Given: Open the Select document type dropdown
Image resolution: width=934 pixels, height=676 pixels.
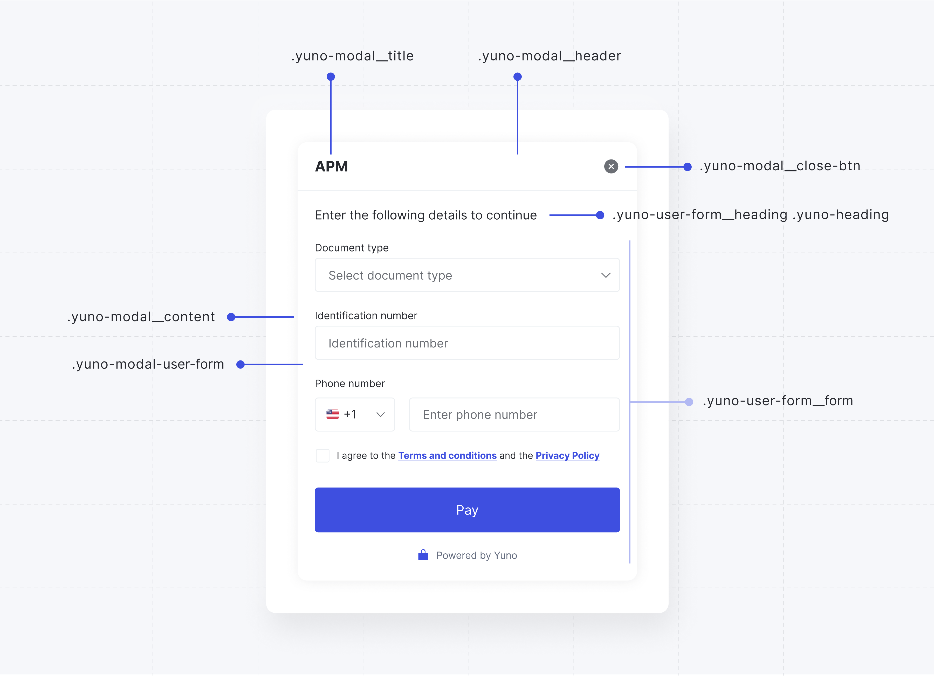Looking at the screenshot, I should click(x=466, y=275).
